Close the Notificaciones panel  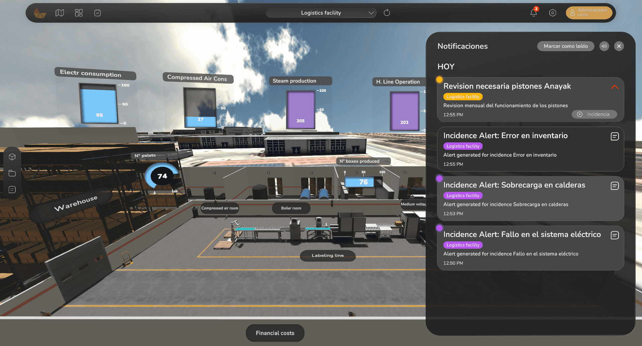point(619,46)
